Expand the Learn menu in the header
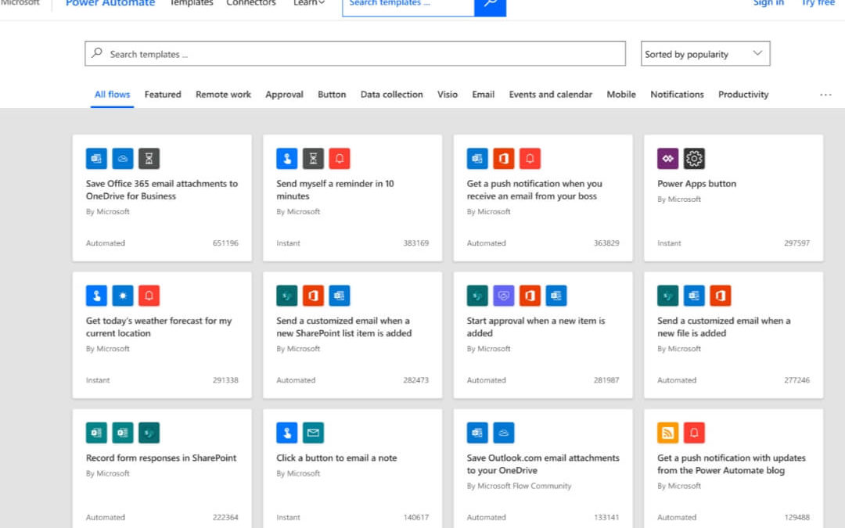845x528 pixels. click(x=309, y=3)
